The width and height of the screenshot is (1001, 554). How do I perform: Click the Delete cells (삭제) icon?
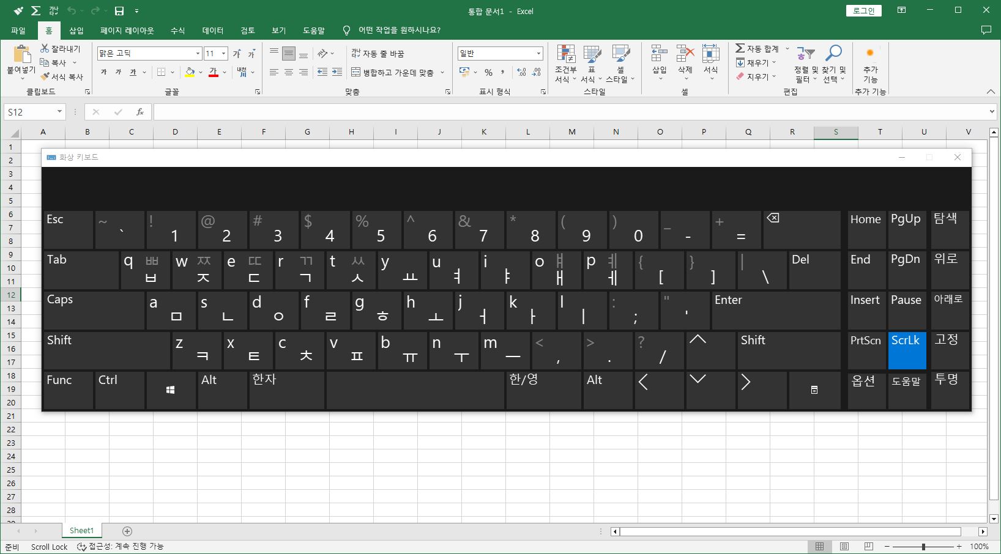point(685,54)
